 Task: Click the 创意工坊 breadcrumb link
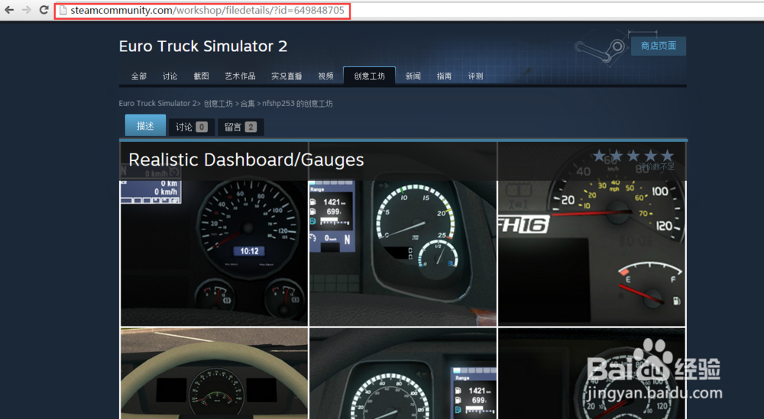click(219, 103)
